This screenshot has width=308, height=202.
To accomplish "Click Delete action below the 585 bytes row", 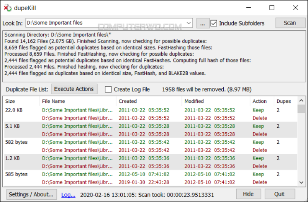I will pos(260,182).
